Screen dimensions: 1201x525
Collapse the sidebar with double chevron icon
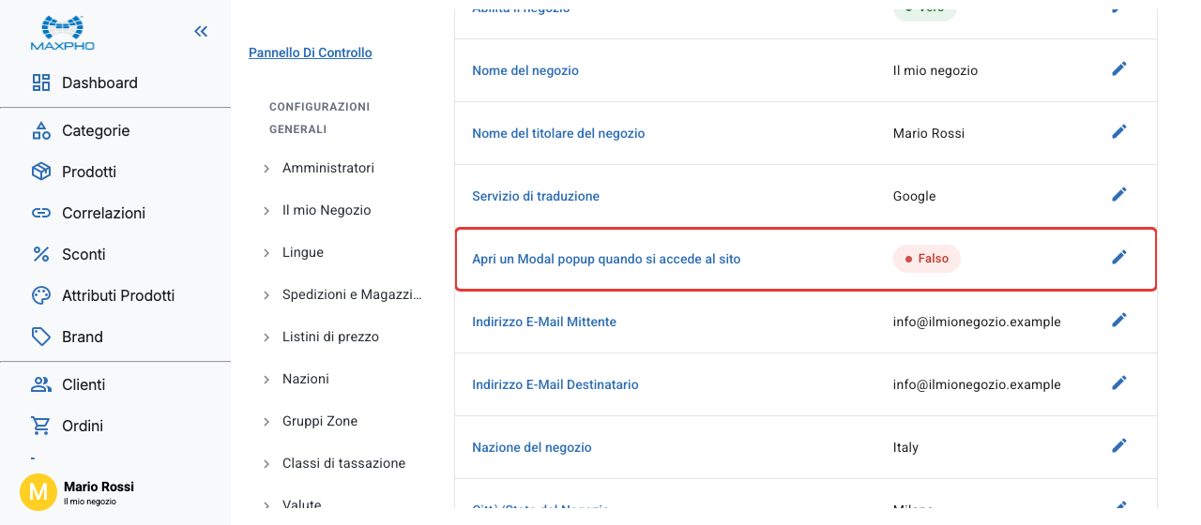pyautogui.click(x=201, y=32)
